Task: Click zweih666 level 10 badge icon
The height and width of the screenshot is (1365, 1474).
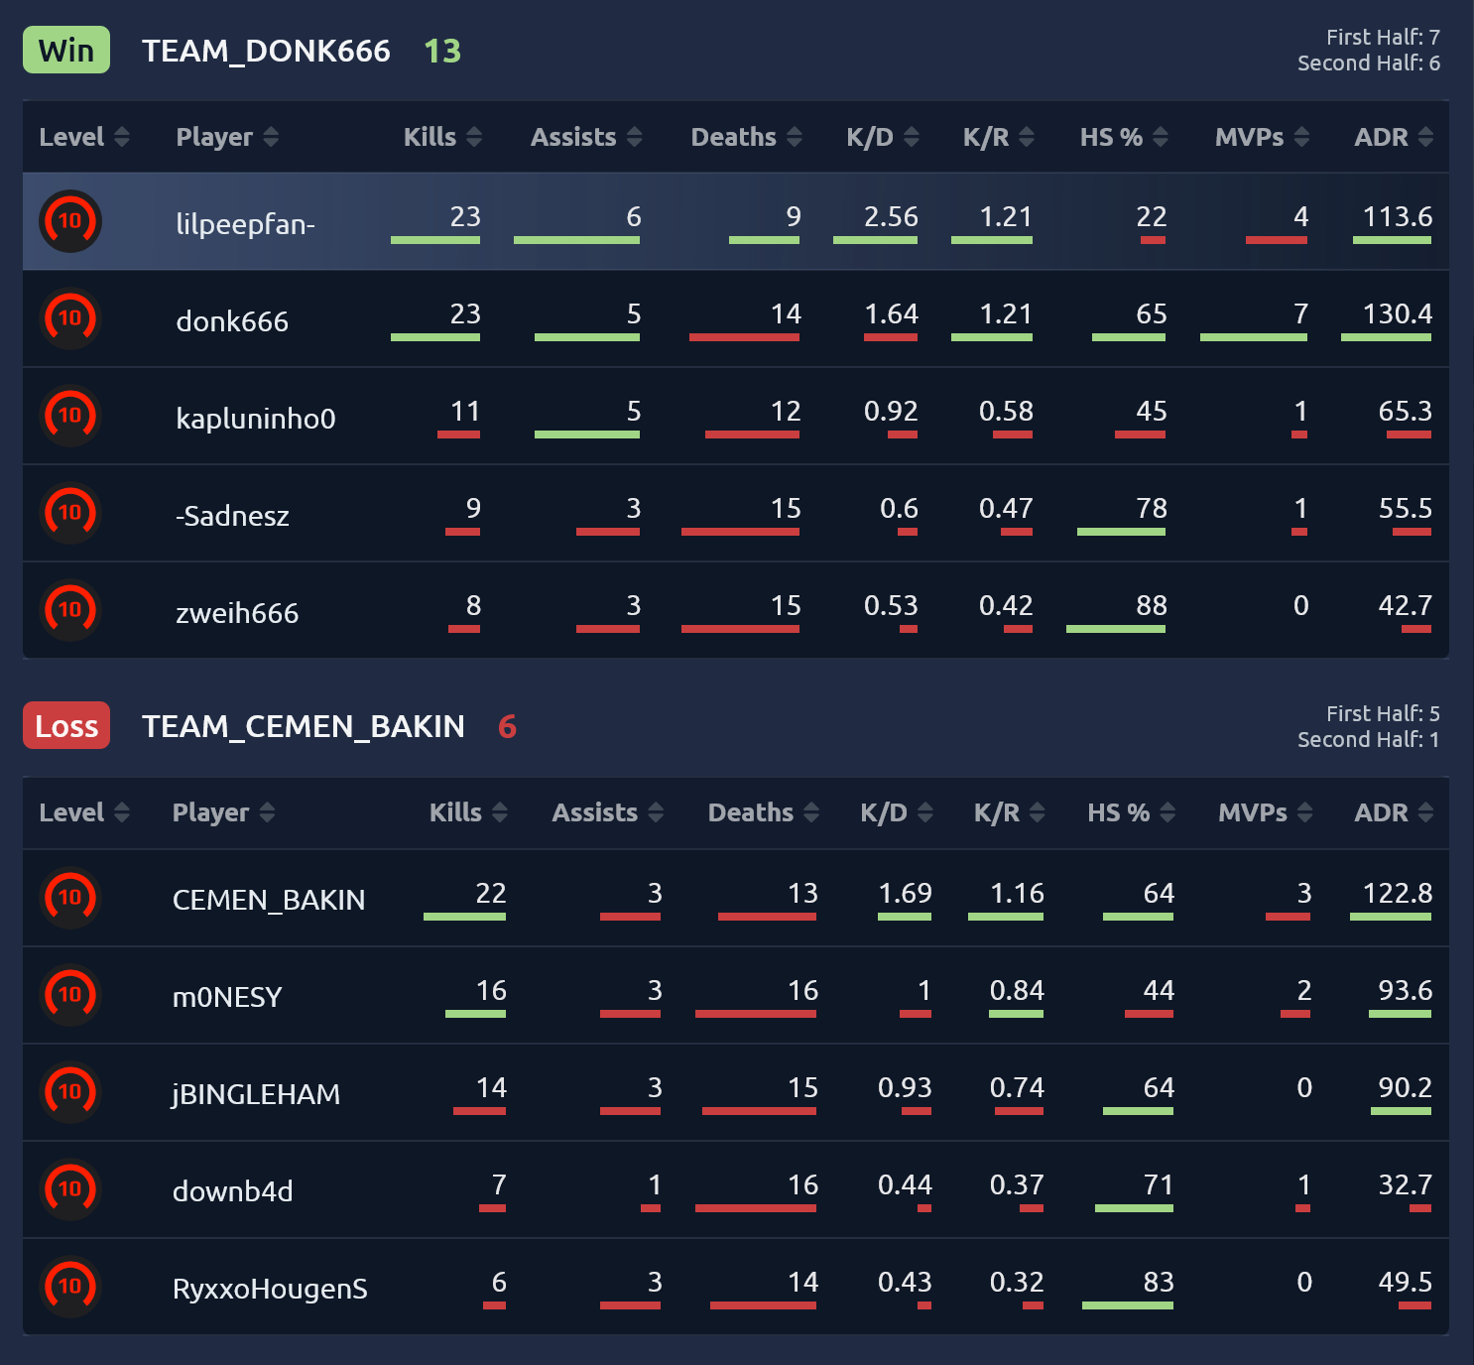Action: (70, 610)
